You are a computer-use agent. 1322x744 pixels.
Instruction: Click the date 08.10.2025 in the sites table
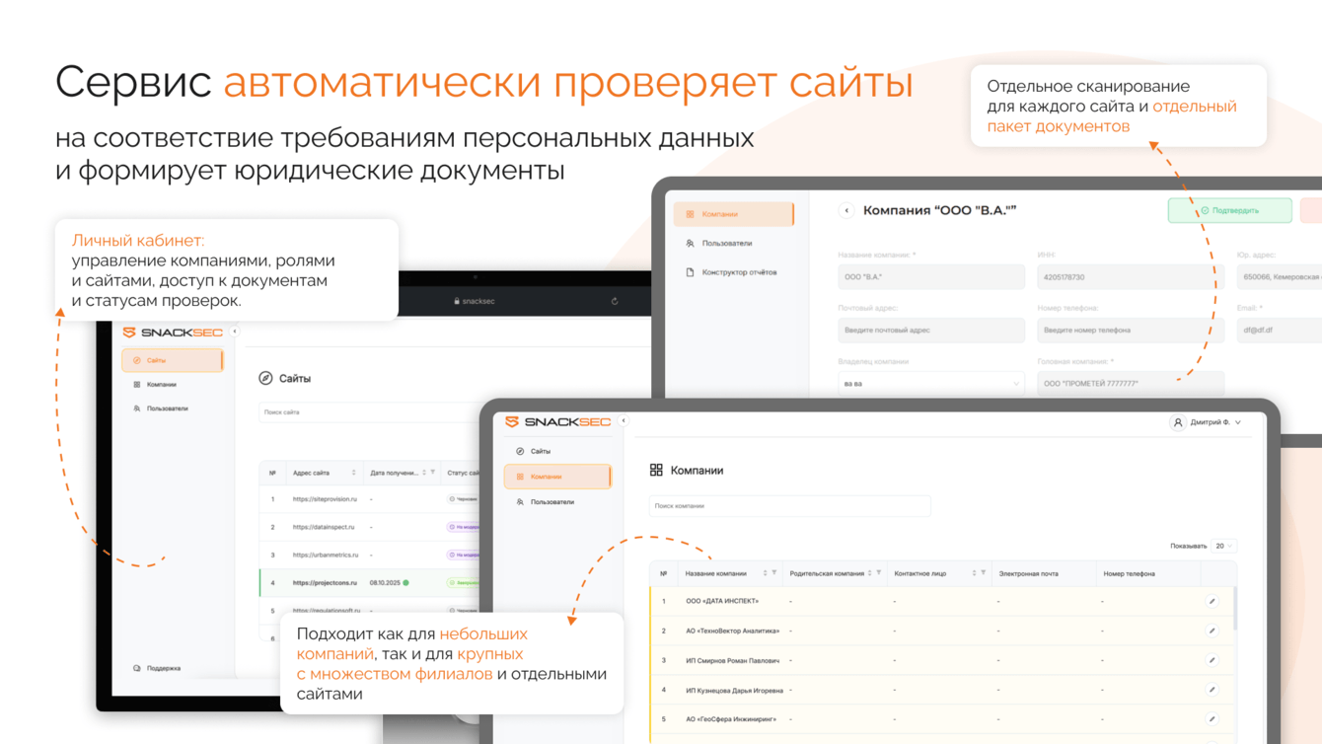click(x=384, y=583)
